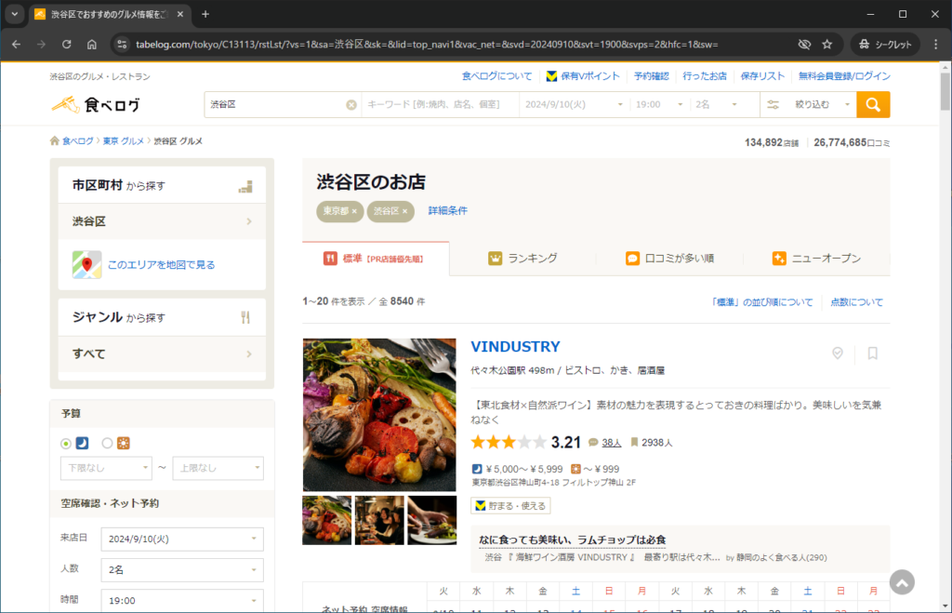Click the orange search magnifier button
Screen dimensions: 952x613
tap(872, 105)
